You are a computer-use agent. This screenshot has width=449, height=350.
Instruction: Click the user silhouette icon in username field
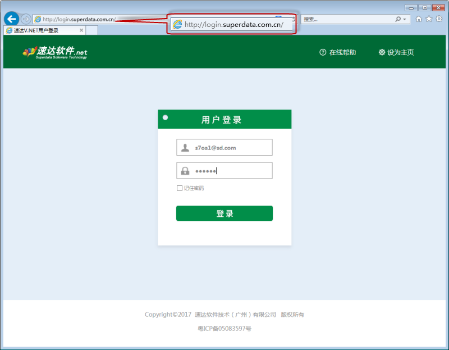pos(185,148)
